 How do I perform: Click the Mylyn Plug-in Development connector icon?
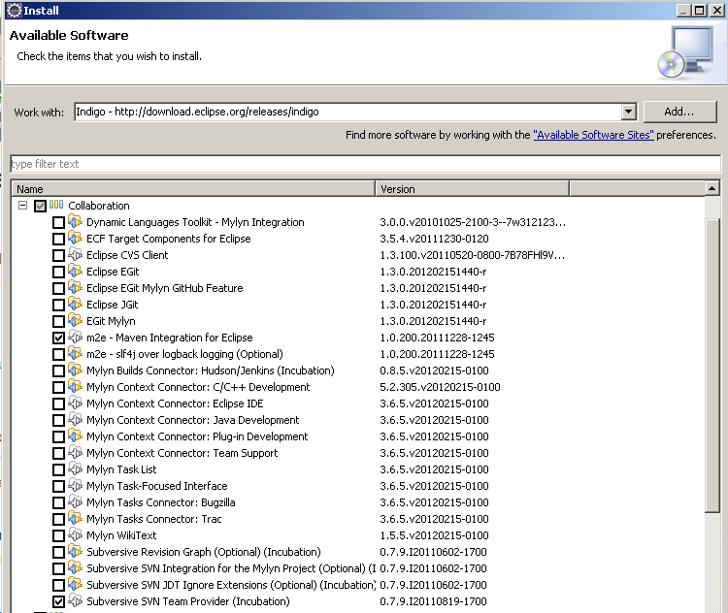click(75, 436)
